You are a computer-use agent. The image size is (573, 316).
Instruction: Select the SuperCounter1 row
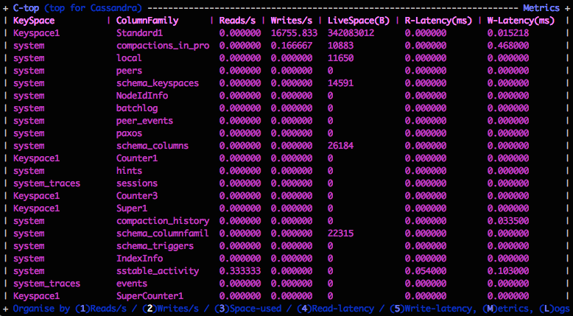pyautogui.click(x=286, y=295)
